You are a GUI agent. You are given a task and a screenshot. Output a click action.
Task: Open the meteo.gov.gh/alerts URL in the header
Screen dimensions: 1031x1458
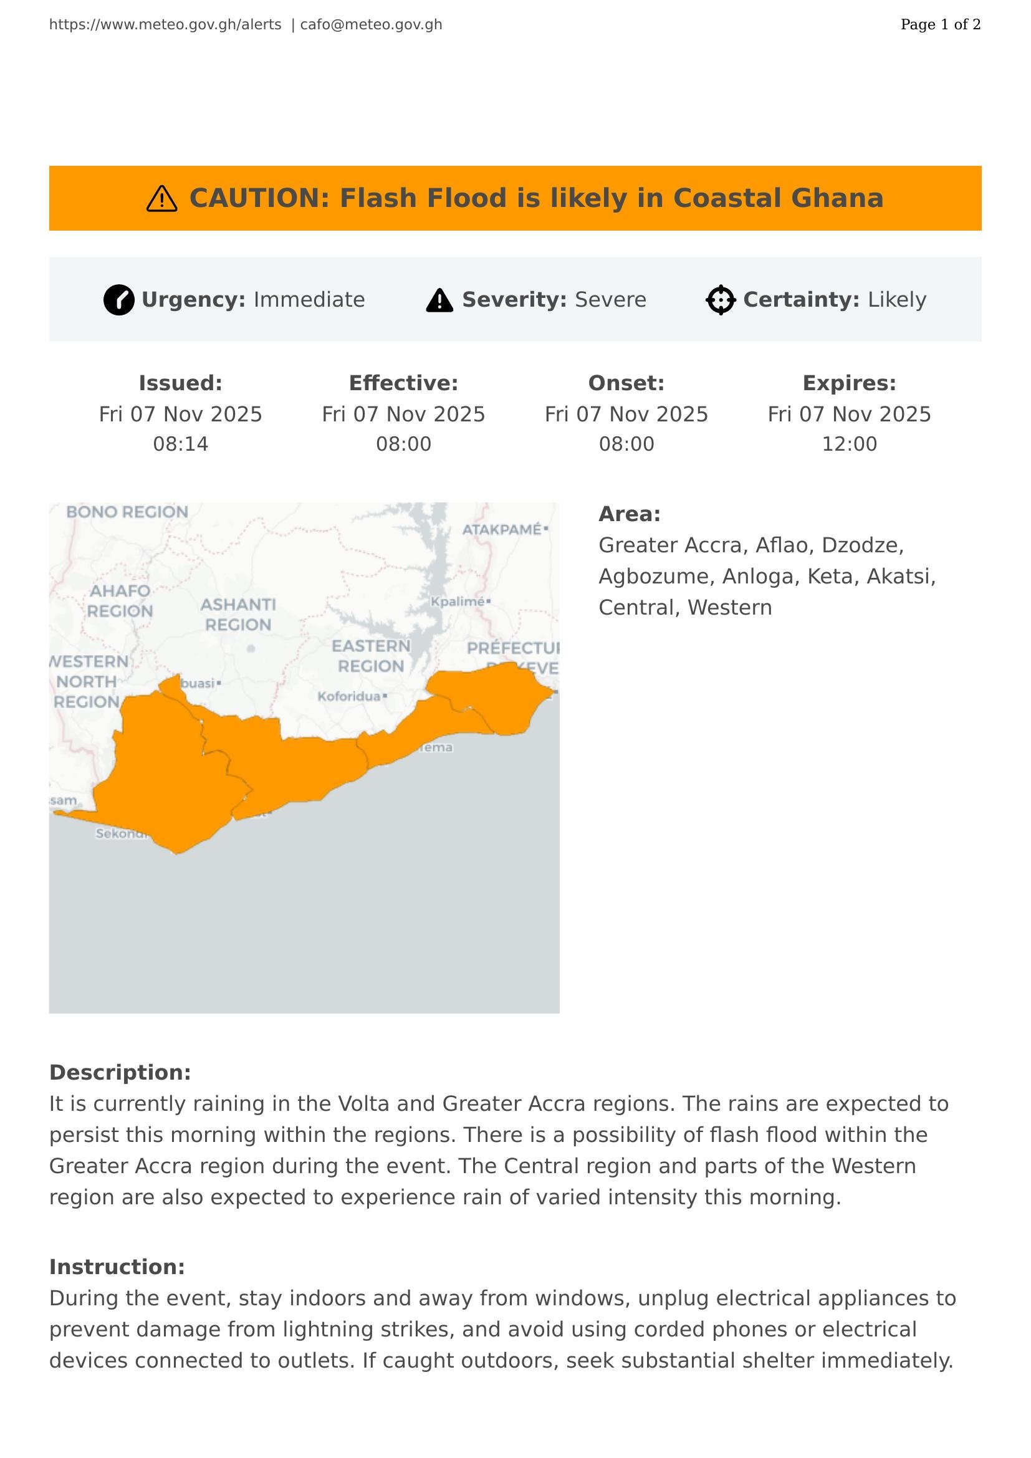pyautogui.click(x=165, y=25)
